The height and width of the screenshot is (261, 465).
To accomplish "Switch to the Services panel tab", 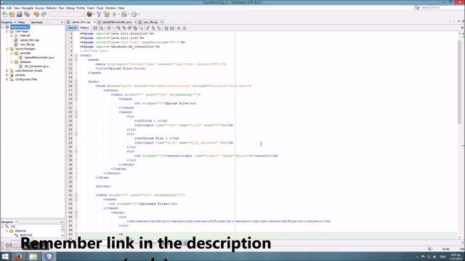I will pos(37,22).
